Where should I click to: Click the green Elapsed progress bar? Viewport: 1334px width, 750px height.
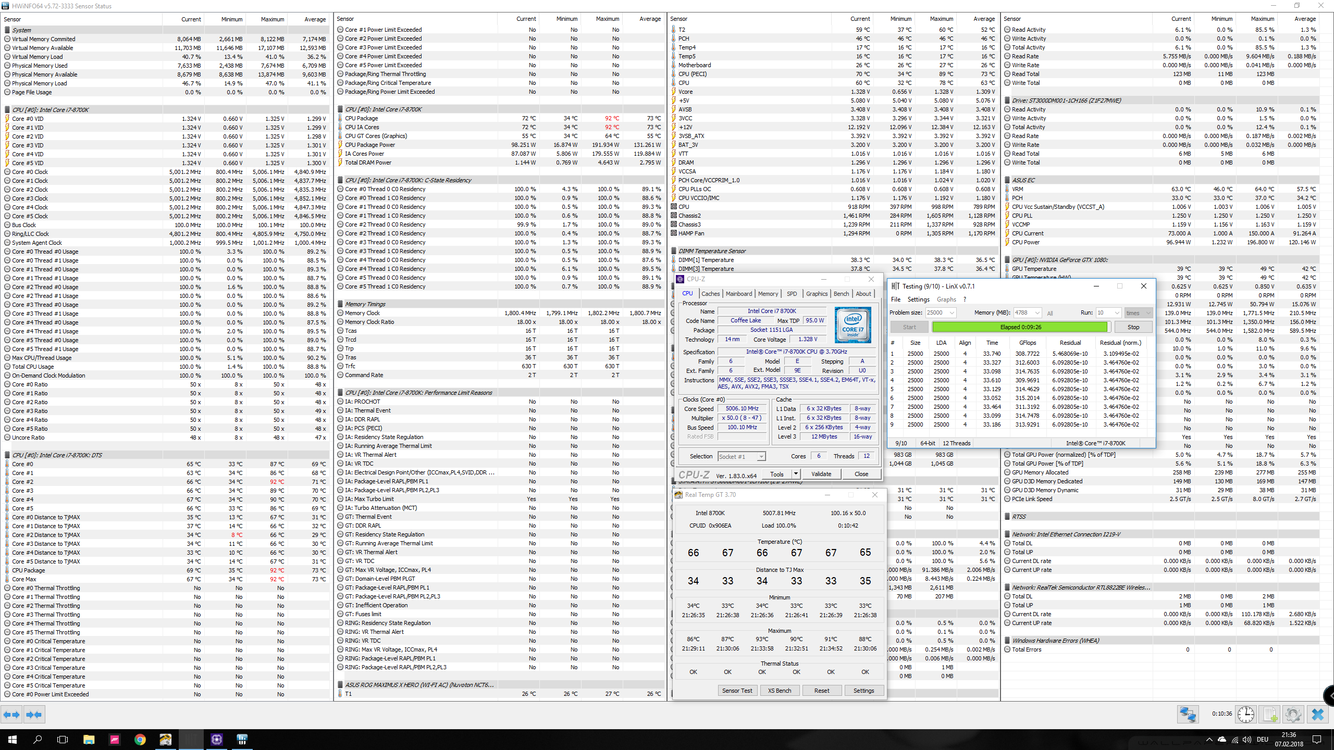pos(1020,327)
